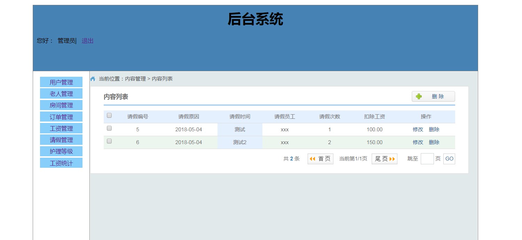The image size is (522, 240).
Task: Click 删除 for leave record 6
Action: pyautogui.click(x=434, y=142)
